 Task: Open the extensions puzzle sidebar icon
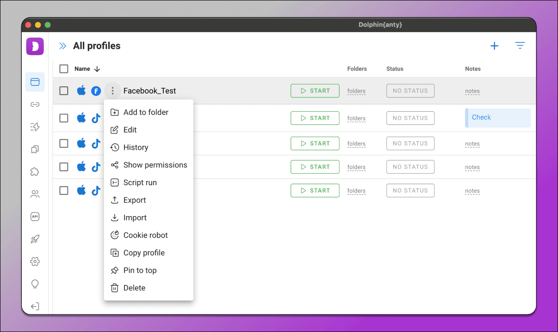click(35, 172)
